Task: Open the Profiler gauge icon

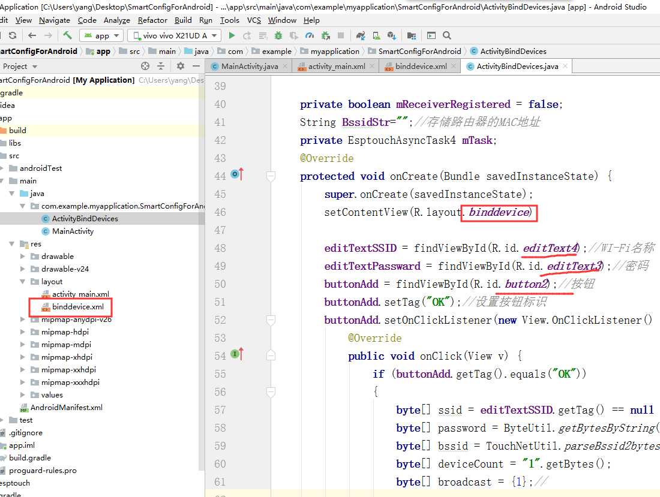Action: pyautogui.click(x=310, y=36)
